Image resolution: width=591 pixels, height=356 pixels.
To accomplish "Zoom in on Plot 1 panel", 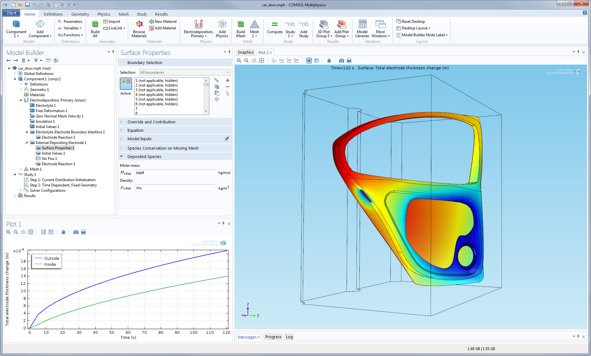I will click(x=8, y=232).
